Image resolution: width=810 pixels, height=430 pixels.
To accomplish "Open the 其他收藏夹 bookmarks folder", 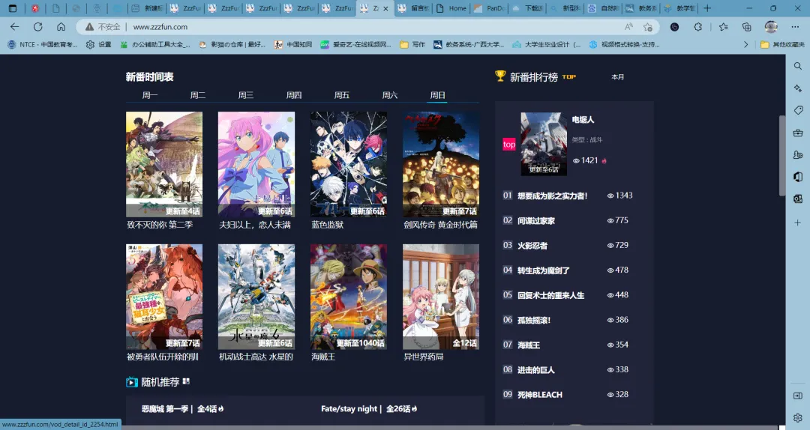I will pyautogui.click(x=782, y=45).
